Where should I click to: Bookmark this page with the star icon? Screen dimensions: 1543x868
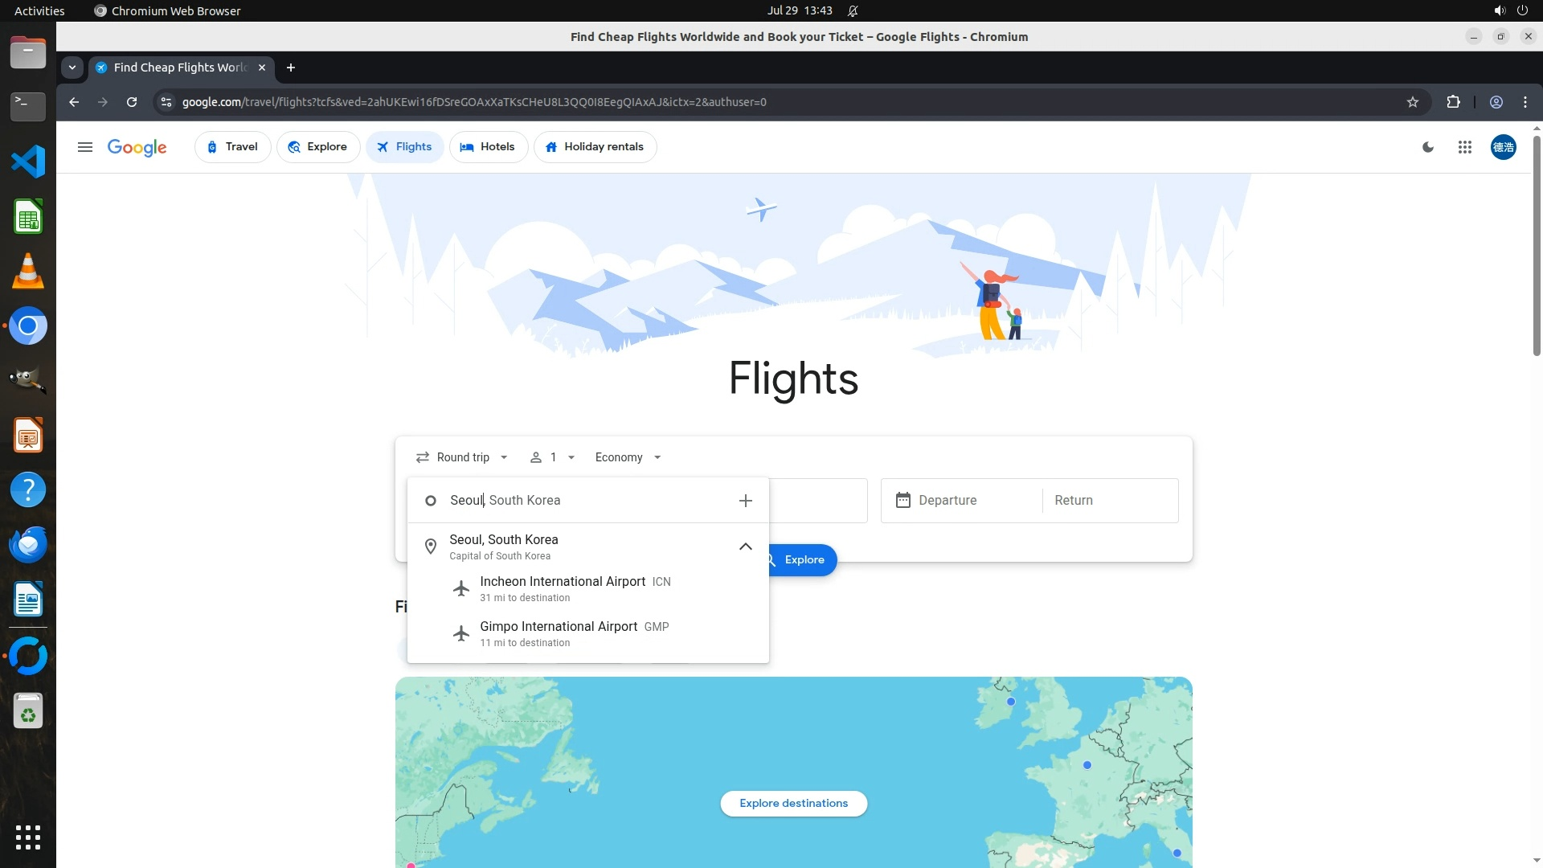coord(1413,102)
